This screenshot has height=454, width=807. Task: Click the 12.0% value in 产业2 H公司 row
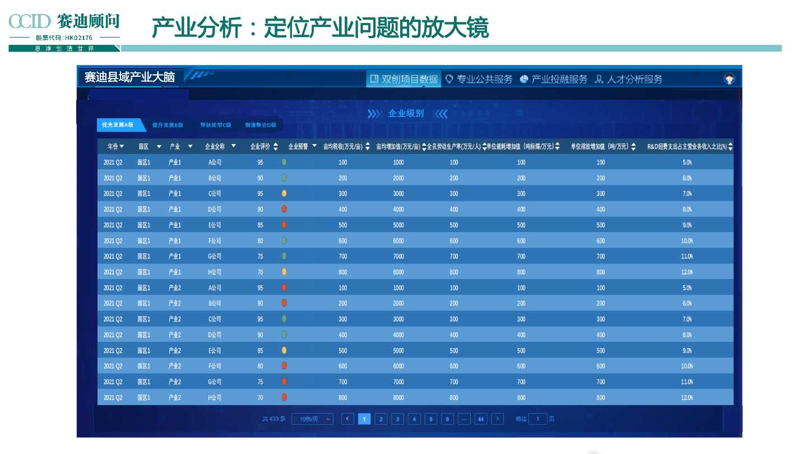[687, 397]
